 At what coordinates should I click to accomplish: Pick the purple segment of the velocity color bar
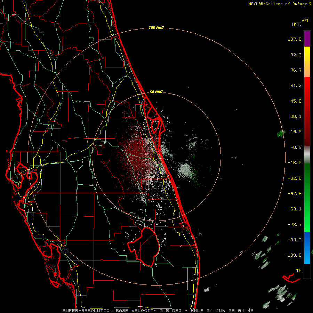(x=307, y=39)
